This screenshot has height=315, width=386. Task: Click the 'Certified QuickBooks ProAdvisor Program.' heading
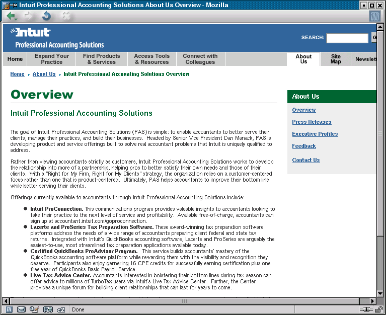click(x=84, y=251)
